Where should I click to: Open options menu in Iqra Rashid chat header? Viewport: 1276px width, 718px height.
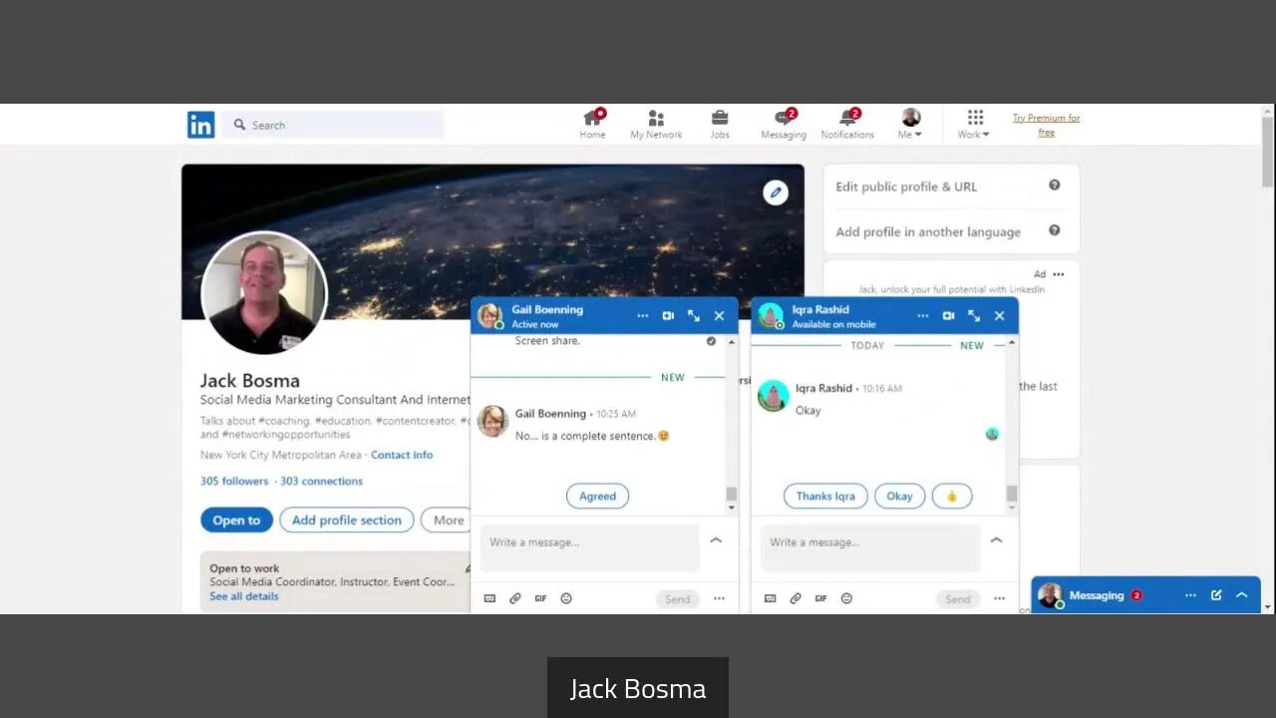click(923, 316)
